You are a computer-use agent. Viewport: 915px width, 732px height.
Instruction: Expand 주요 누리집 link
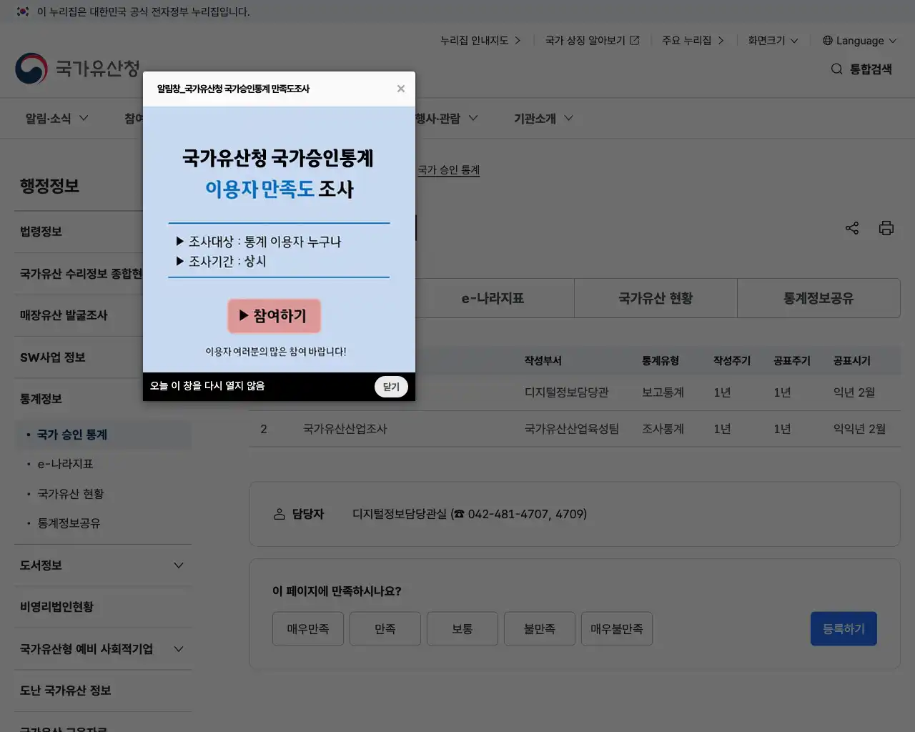[x=693, y=41]
